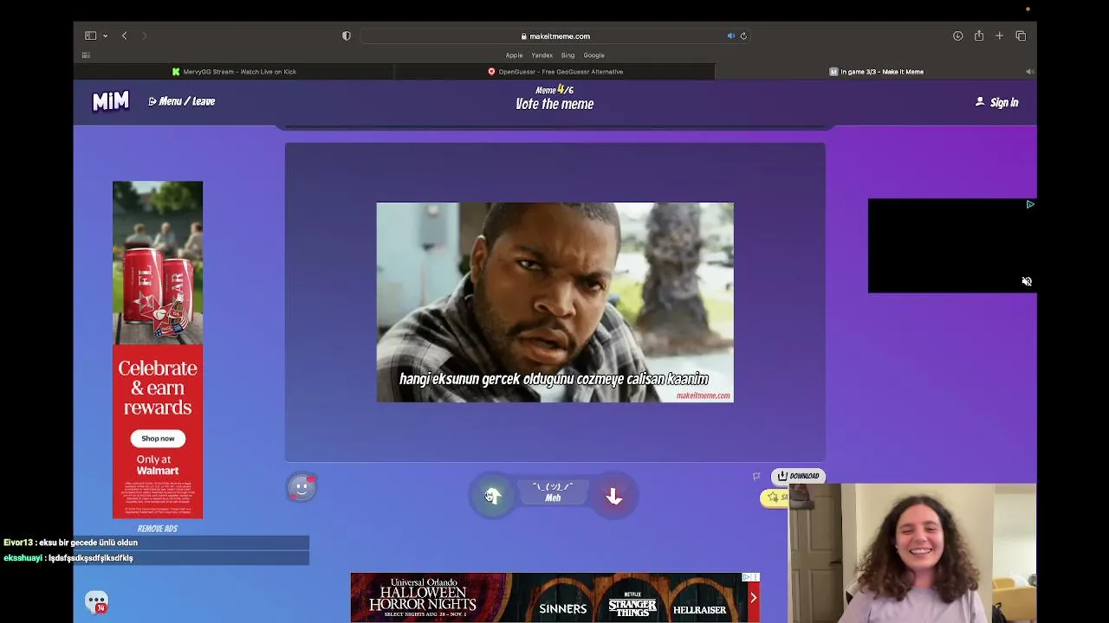Reload the page
Screen dimensions: 1109x623
click(743, 36)
